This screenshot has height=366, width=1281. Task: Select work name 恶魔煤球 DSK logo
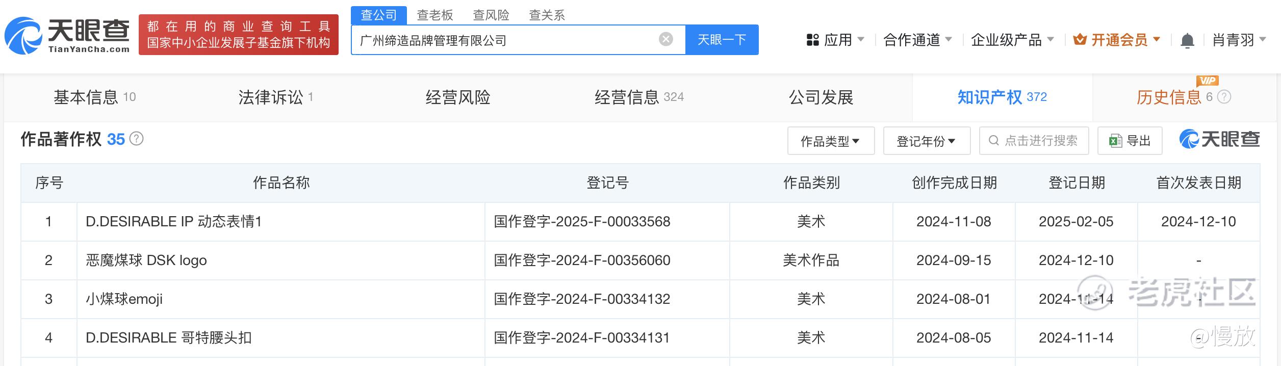coord(146,260)
